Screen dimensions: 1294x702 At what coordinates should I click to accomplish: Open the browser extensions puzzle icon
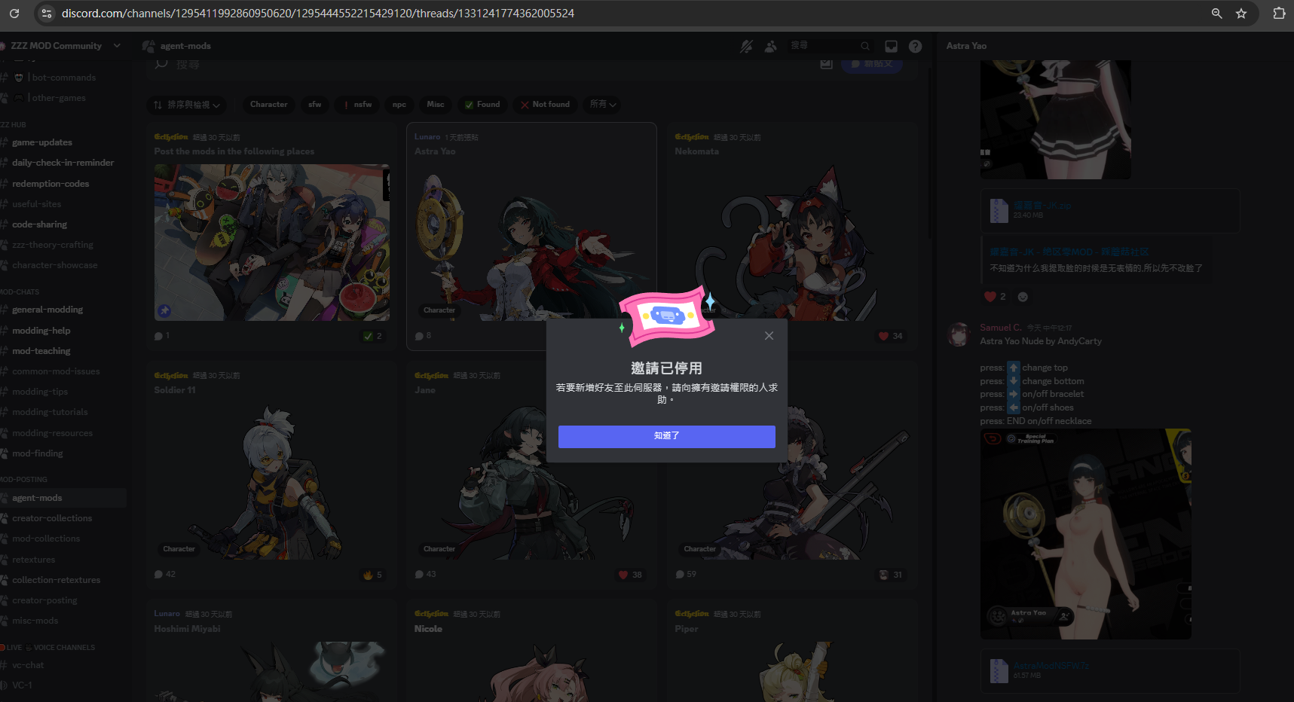click(1279, 14)
